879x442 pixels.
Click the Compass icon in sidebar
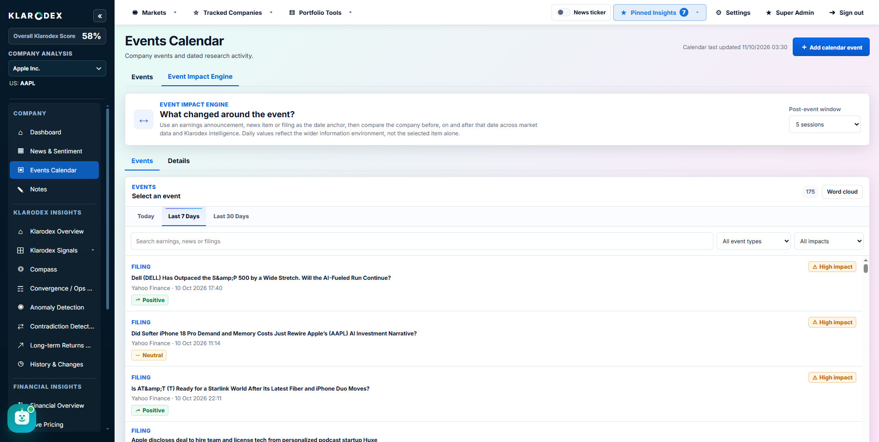point(20,269)
